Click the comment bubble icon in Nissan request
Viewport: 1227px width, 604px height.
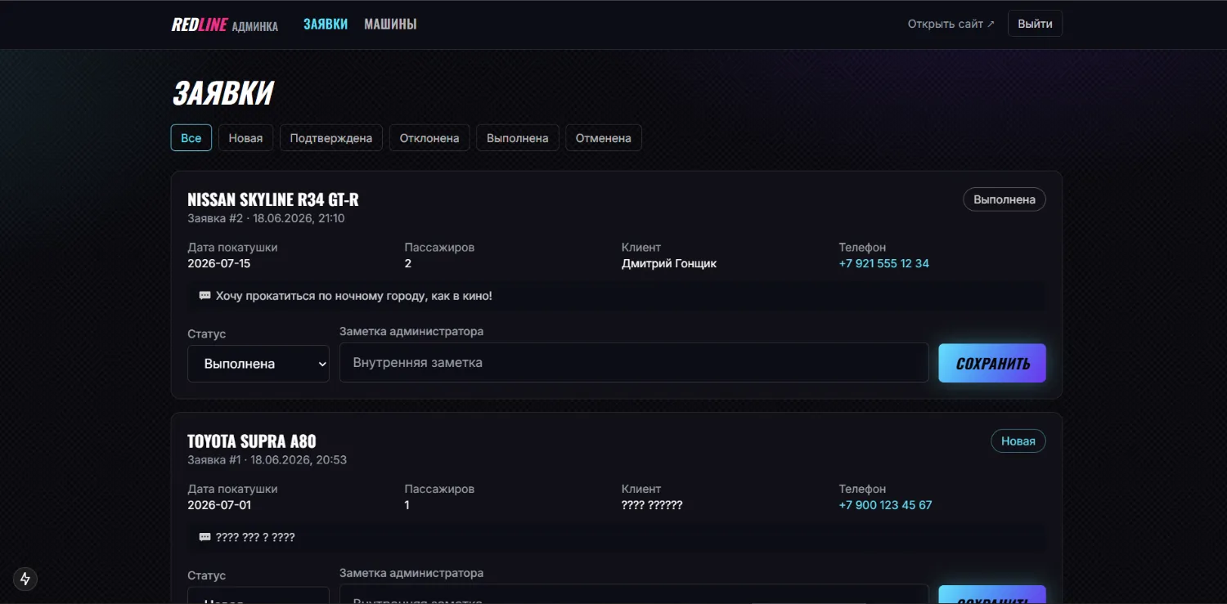click(205, 296)
